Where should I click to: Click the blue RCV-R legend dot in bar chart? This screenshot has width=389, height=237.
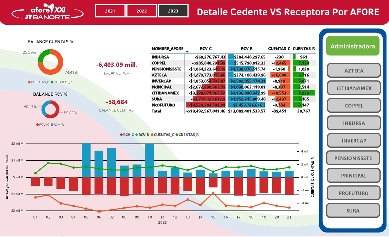[137, 135]
